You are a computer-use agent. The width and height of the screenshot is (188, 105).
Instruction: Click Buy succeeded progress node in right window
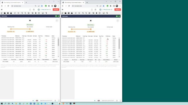coord(91,29)
